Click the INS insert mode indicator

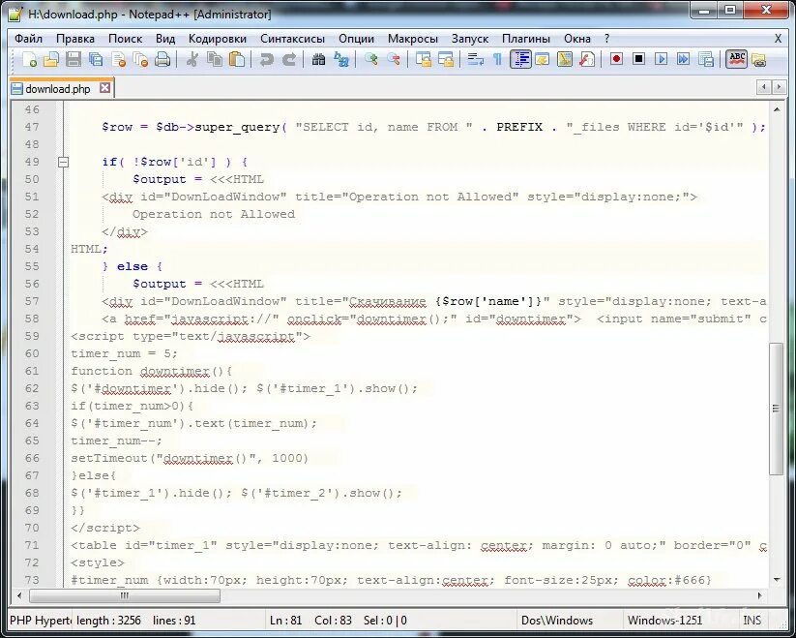[x=752, y=621]
